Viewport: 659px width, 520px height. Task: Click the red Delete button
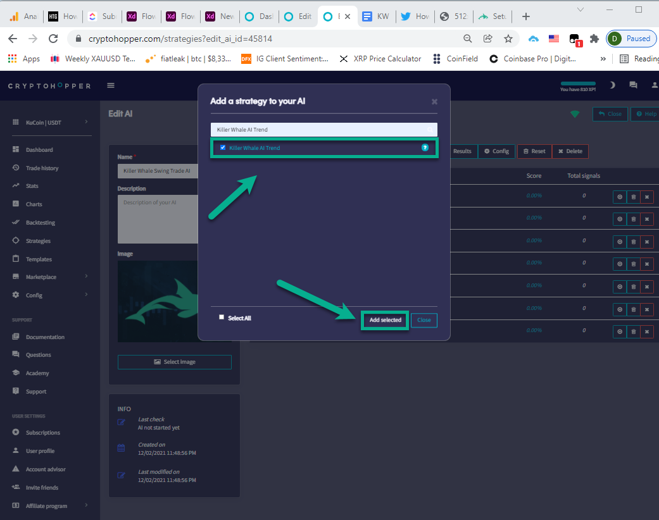click(570, 151)
